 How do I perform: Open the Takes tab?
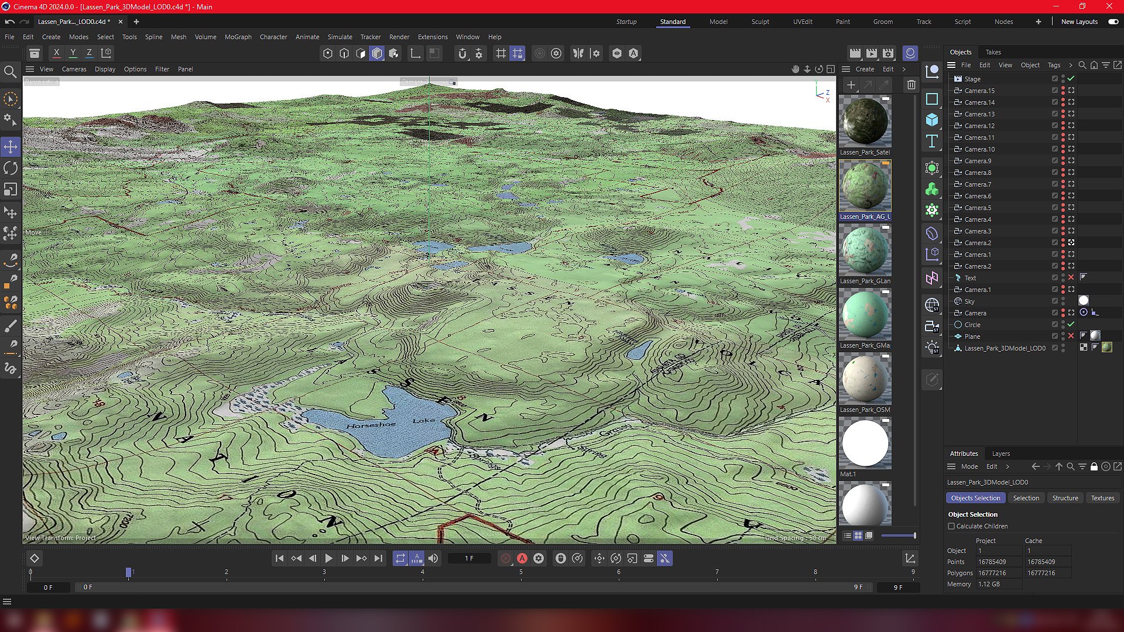[993, 52]
